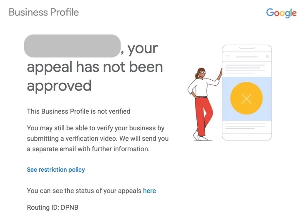307x221 pixels.
Task: Click the Google logo
Action: click(282, 13)
